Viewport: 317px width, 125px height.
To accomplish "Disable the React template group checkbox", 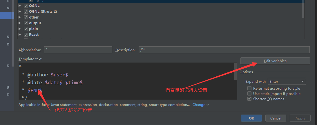I will 26,35.
